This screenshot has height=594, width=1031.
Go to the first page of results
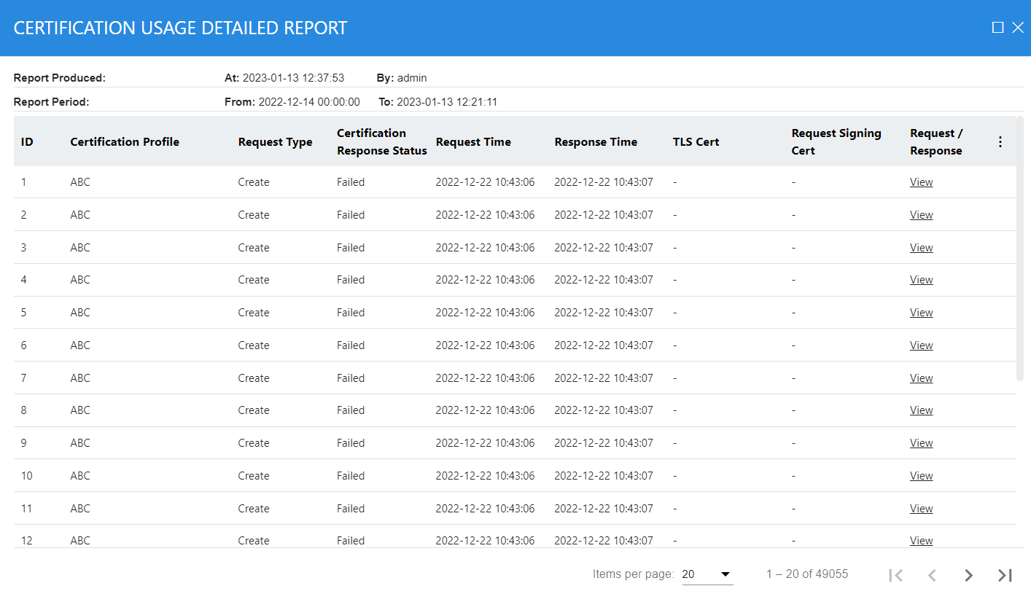(896, 575)
